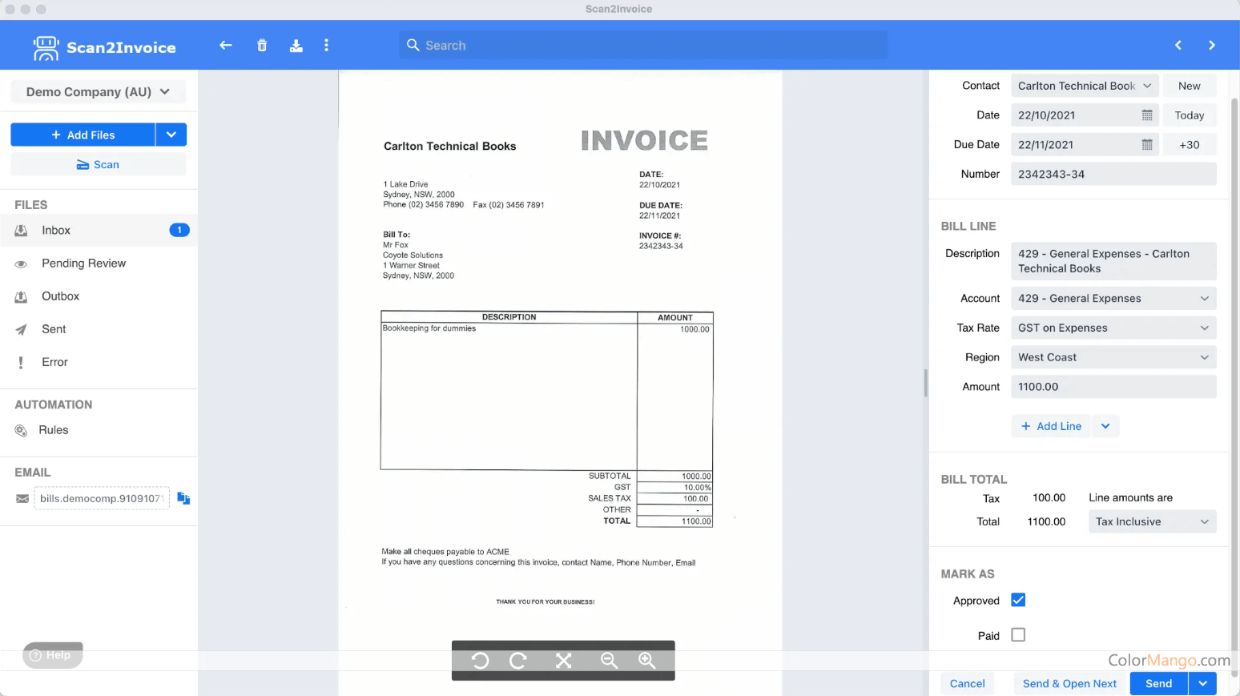Image resolution: width=1240 pixels, height=696 pixels.
Task: Go to the next document arrow
Action: pos(1211,46)
